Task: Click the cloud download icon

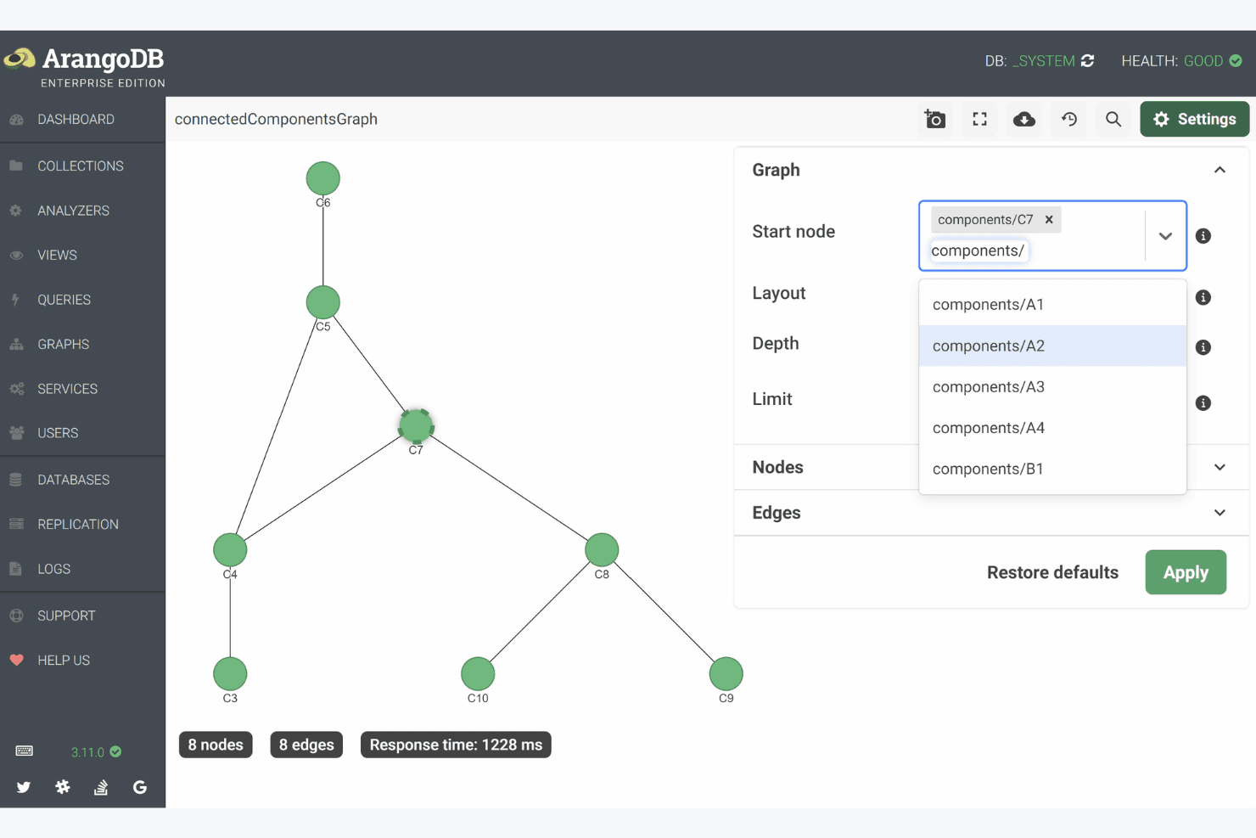Action: click(x=1024, y=119)
